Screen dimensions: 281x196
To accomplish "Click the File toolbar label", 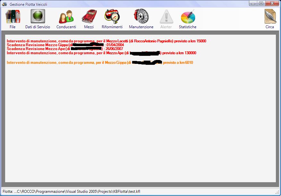I will tap(13, 27).
